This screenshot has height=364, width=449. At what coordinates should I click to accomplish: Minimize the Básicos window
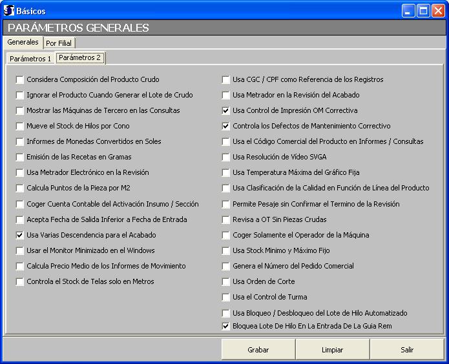tap(408, 10)
